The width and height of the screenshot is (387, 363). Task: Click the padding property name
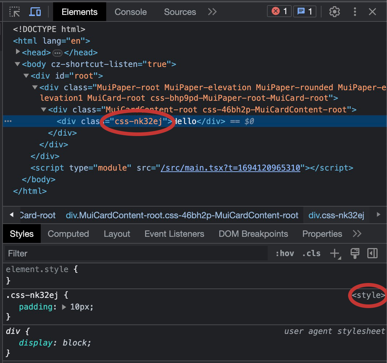point(36,307)
